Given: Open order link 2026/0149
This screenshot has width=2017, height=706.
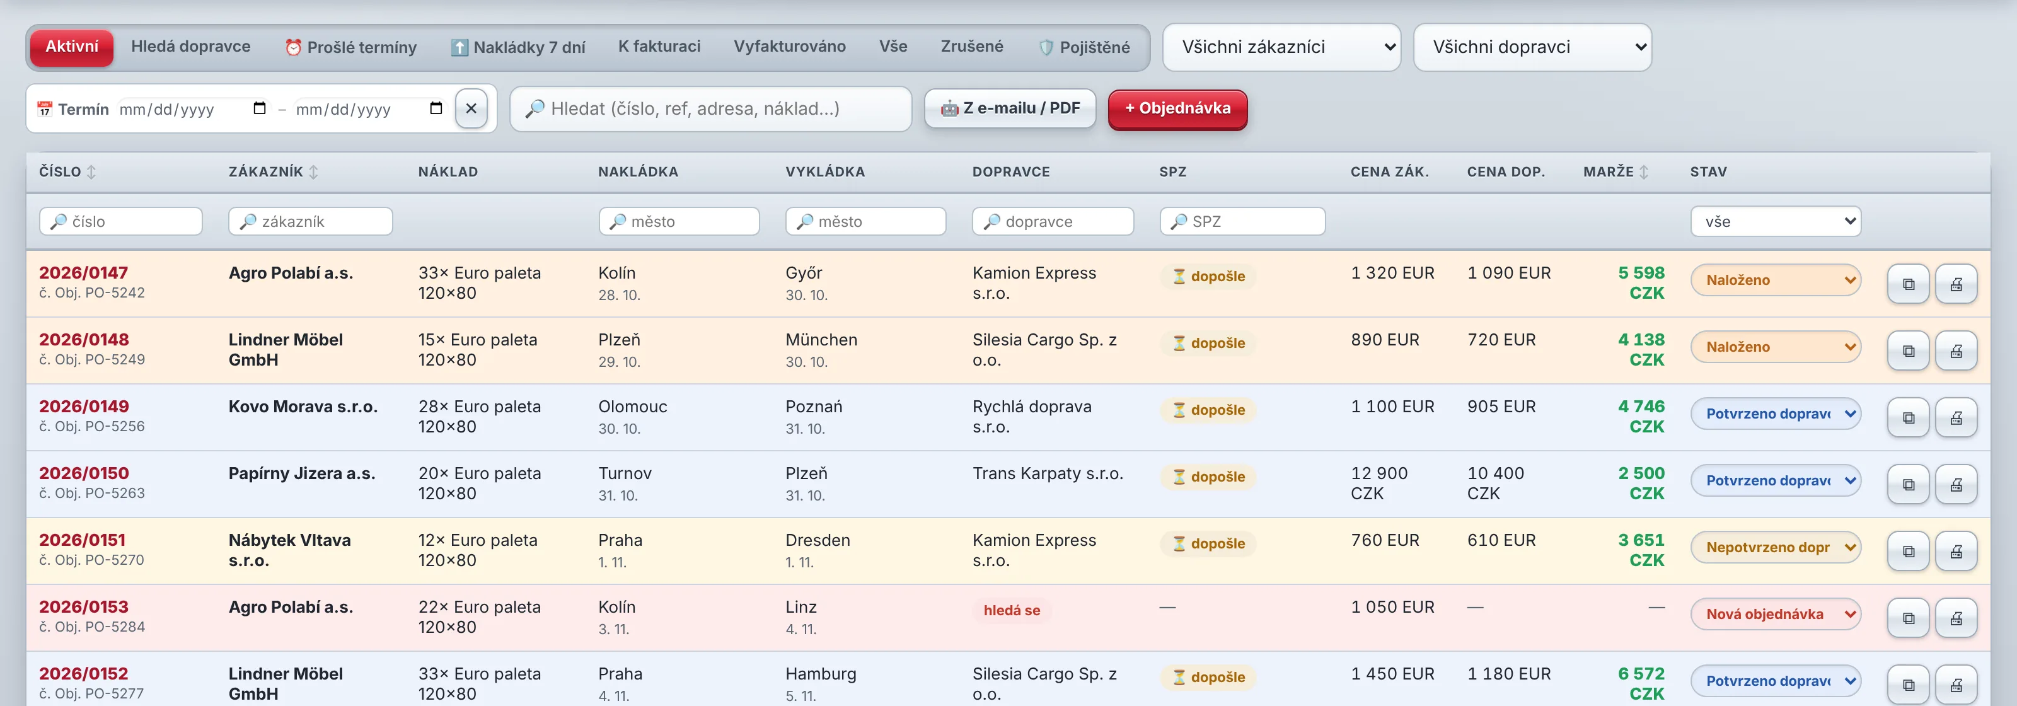Looking at the screenshot, I should 84,406.
